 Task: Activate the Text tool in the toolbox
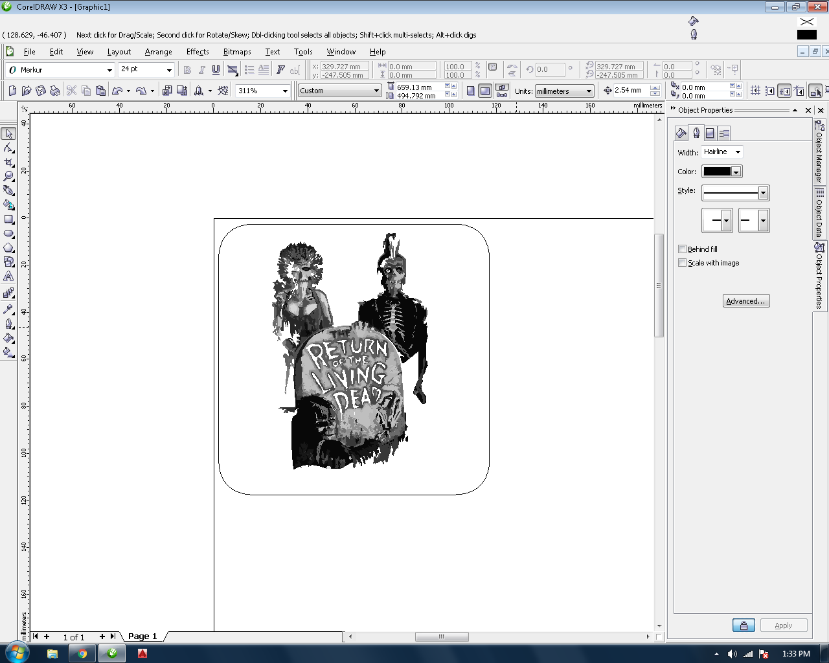pos(8,276)
